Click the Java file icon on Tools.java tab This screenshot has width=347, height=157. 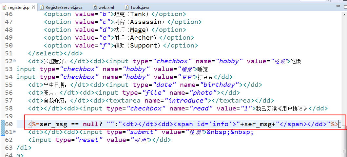(x=126, y=7)
